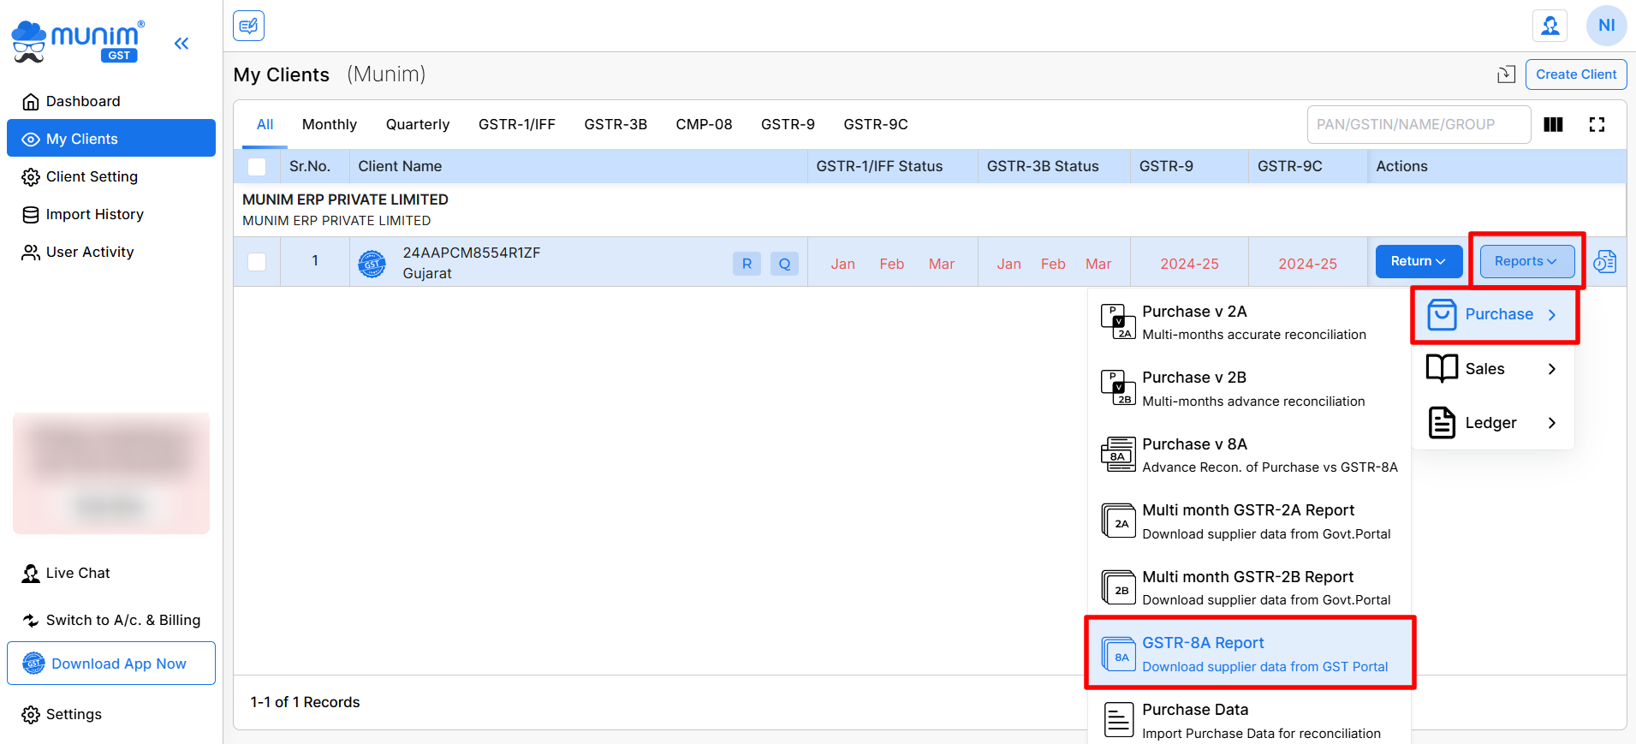Click the PAN/GSTIN/NAME/GROUP search field
This screenshot has width=1636, height=744.
click(x=1418, y=125)
